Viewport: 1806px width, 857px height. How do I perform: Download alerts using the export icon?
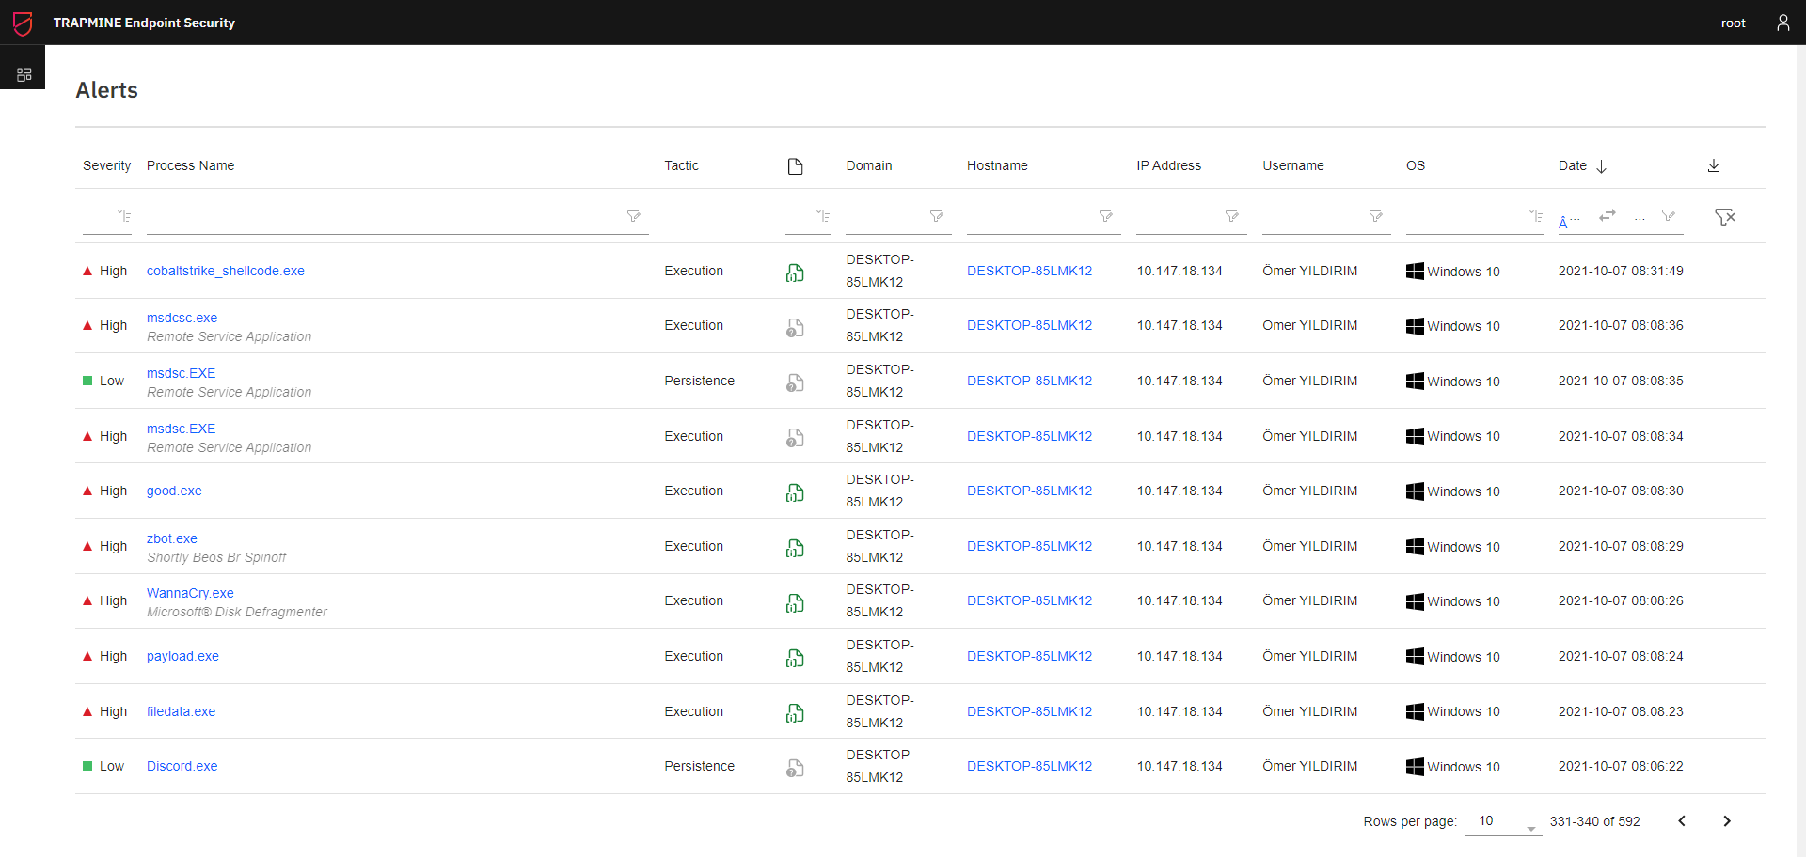[x=1714, y=165]
